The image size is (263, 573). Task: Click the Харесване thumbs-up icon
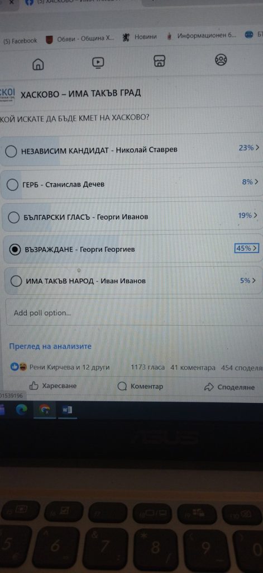click(x=34, y=386)
